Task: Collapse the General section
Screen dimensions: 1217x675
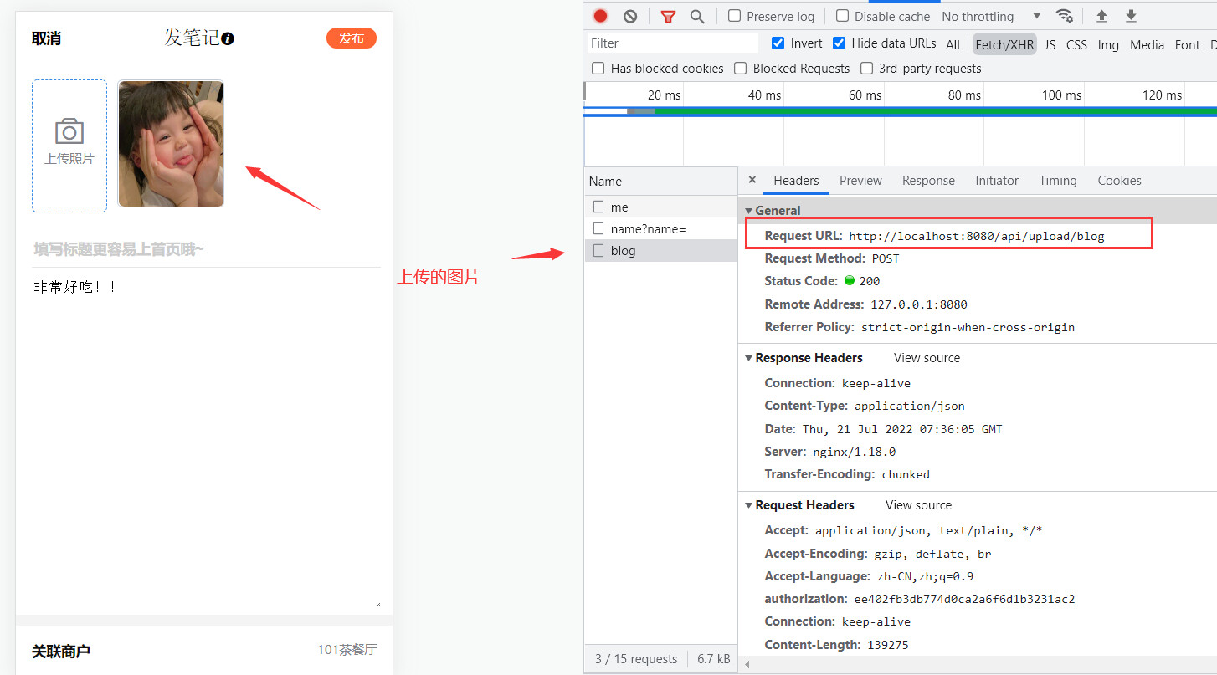Action: pyautogui.click(x=749, y=211)
